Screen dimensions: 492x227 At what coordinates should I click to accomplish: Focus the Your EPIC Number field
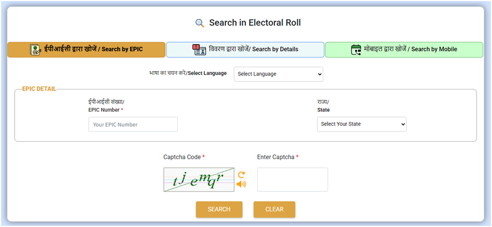(133, 125)
